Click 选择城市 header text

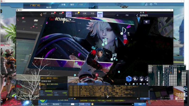point(144,15)
